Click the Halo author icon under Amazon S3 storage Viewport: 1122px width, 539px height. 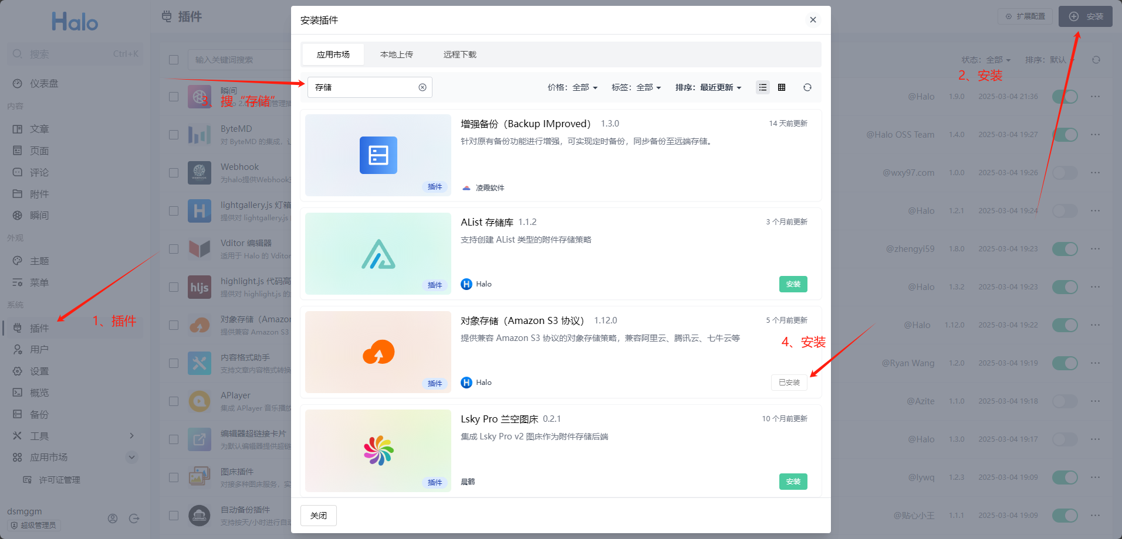(467, 383)
